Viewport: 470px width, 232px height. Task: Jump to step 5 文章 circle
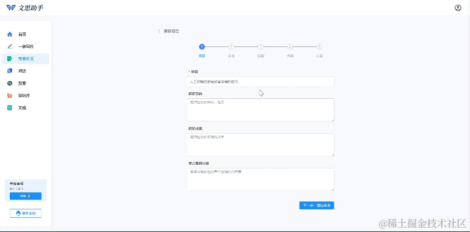[x=319, y=47]
